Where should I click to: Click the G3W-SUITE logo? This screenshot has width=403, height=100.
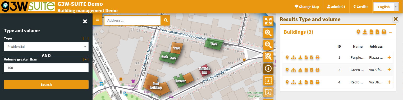[28, 7]
